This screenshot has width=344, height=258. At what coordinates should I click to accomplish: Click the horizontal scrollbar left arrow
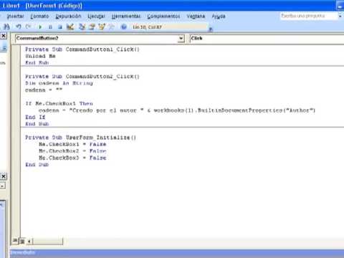click(29, 242)
